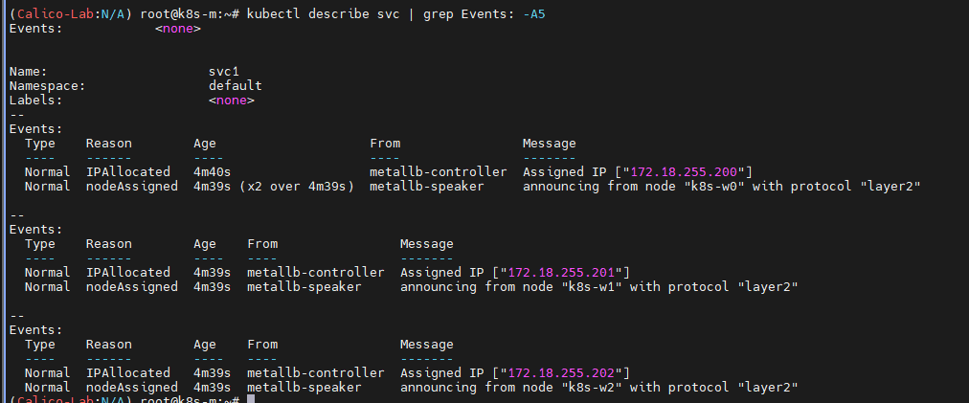
Task: Click the Labels: field label
Action: (x=35, y=101)
